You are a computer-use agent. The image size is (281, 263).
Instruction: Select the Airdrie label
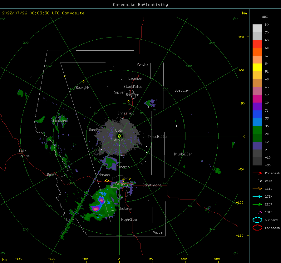point(123,167)
